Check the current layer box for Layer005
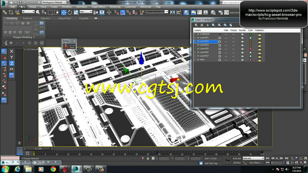 click(219, 49)
